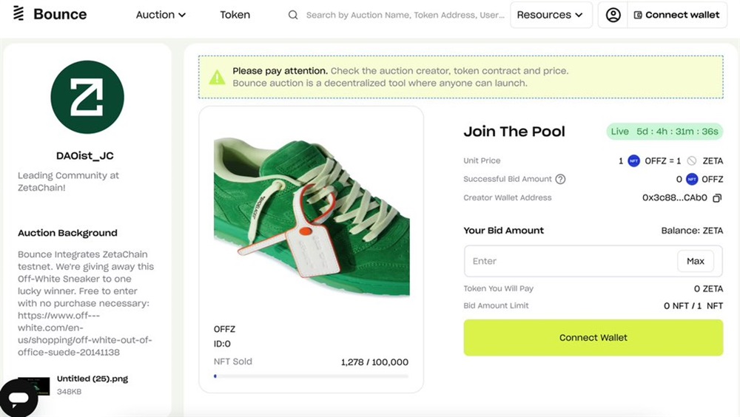740x417 pixels.
Task: Click the Successful Bid Amount help icon
Action: click(x=560, y=179)
